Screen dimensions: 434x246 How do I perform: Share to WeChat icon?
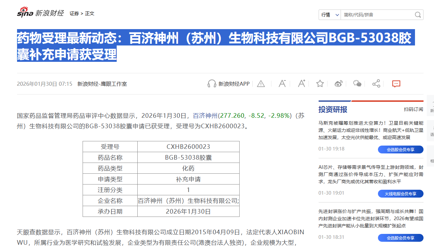click(357, 84)
